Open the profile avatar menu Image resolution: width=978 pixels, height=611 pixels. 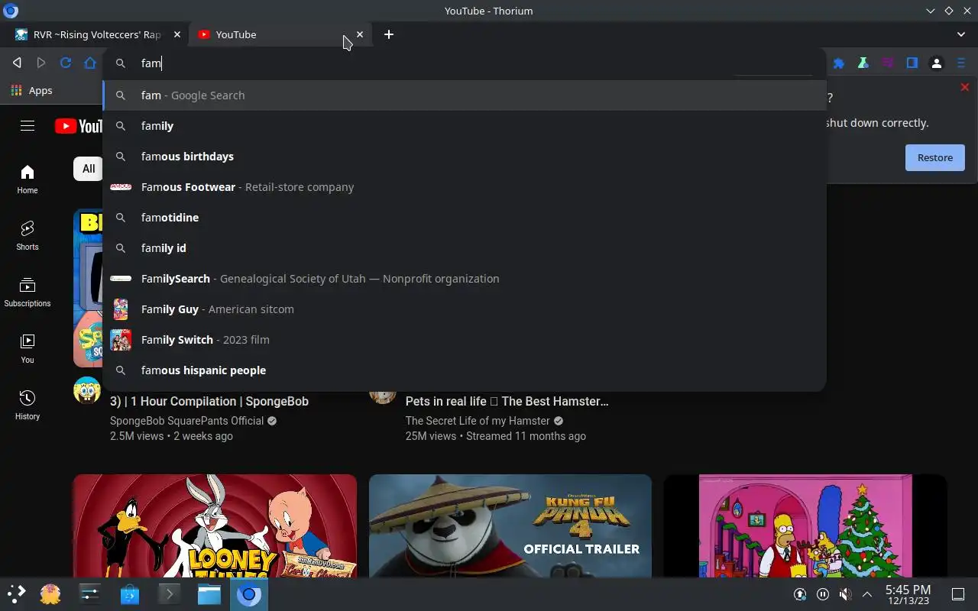pyautogui.click(x=937, y=63)
